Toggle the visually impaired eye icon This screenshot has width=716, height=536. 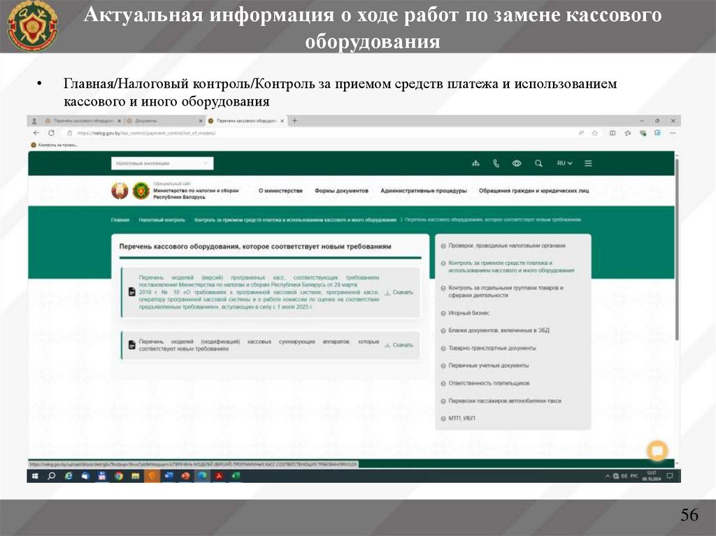click(517, 164)
